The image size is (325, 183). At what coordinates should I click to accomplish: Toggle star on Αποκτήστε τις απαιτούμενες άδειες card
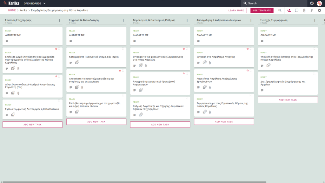(120, 71)
